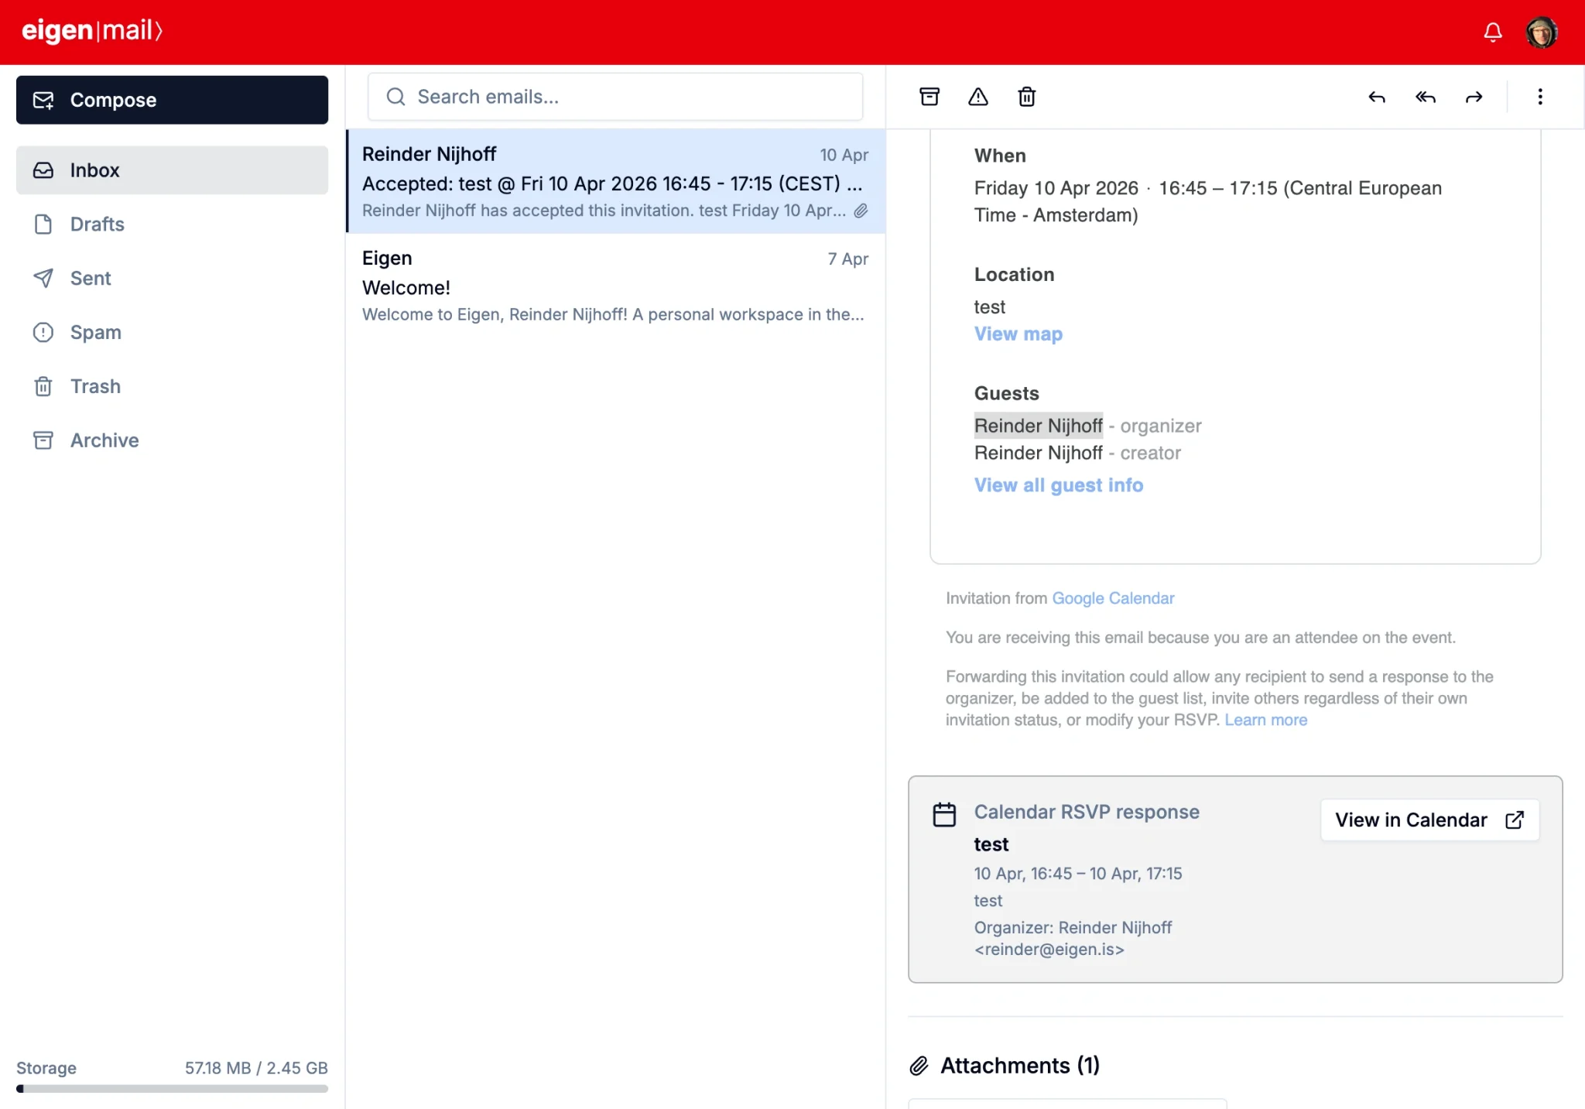Open the View map link
The image size is (1585, 1109).
coord(1018,334)
